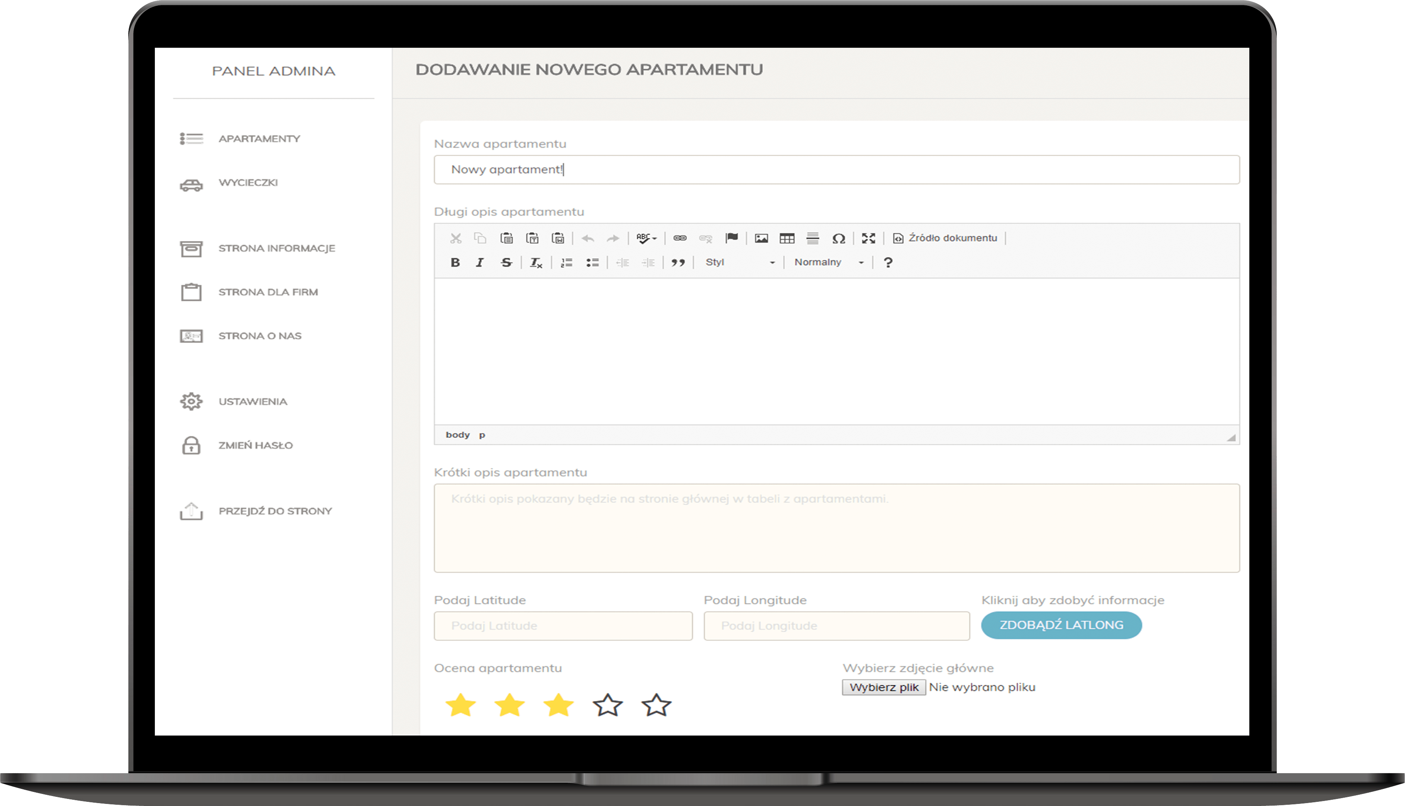
Task: Click the Apartamenty list icon
Action: pos(191,138)
